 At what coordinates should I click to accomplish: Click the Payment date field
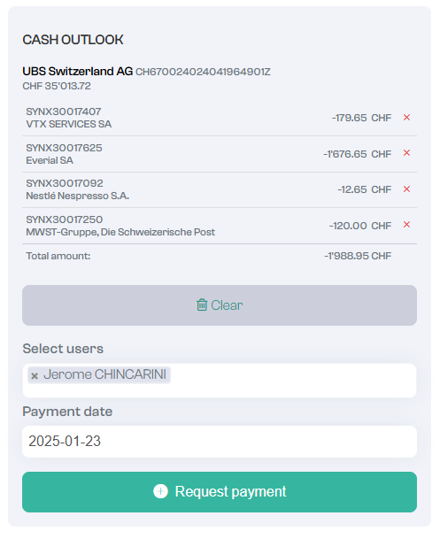tap(220, 442)
